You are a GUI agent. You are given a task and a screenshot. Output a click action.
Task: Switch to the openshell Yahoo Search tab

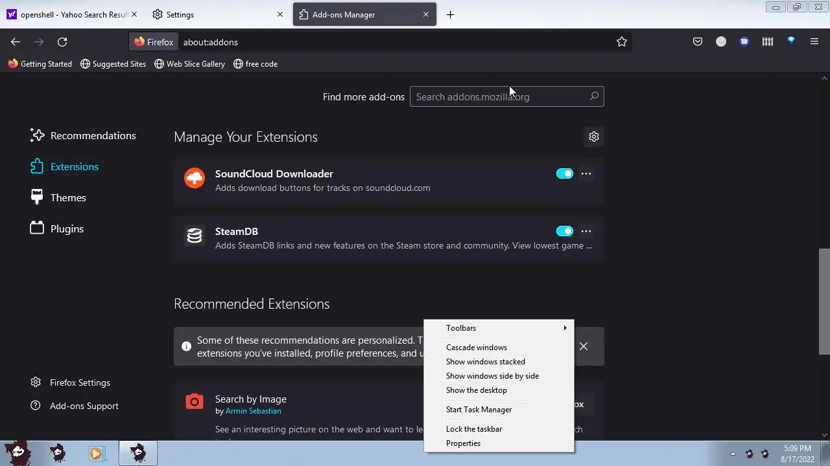tap(73, 14)
